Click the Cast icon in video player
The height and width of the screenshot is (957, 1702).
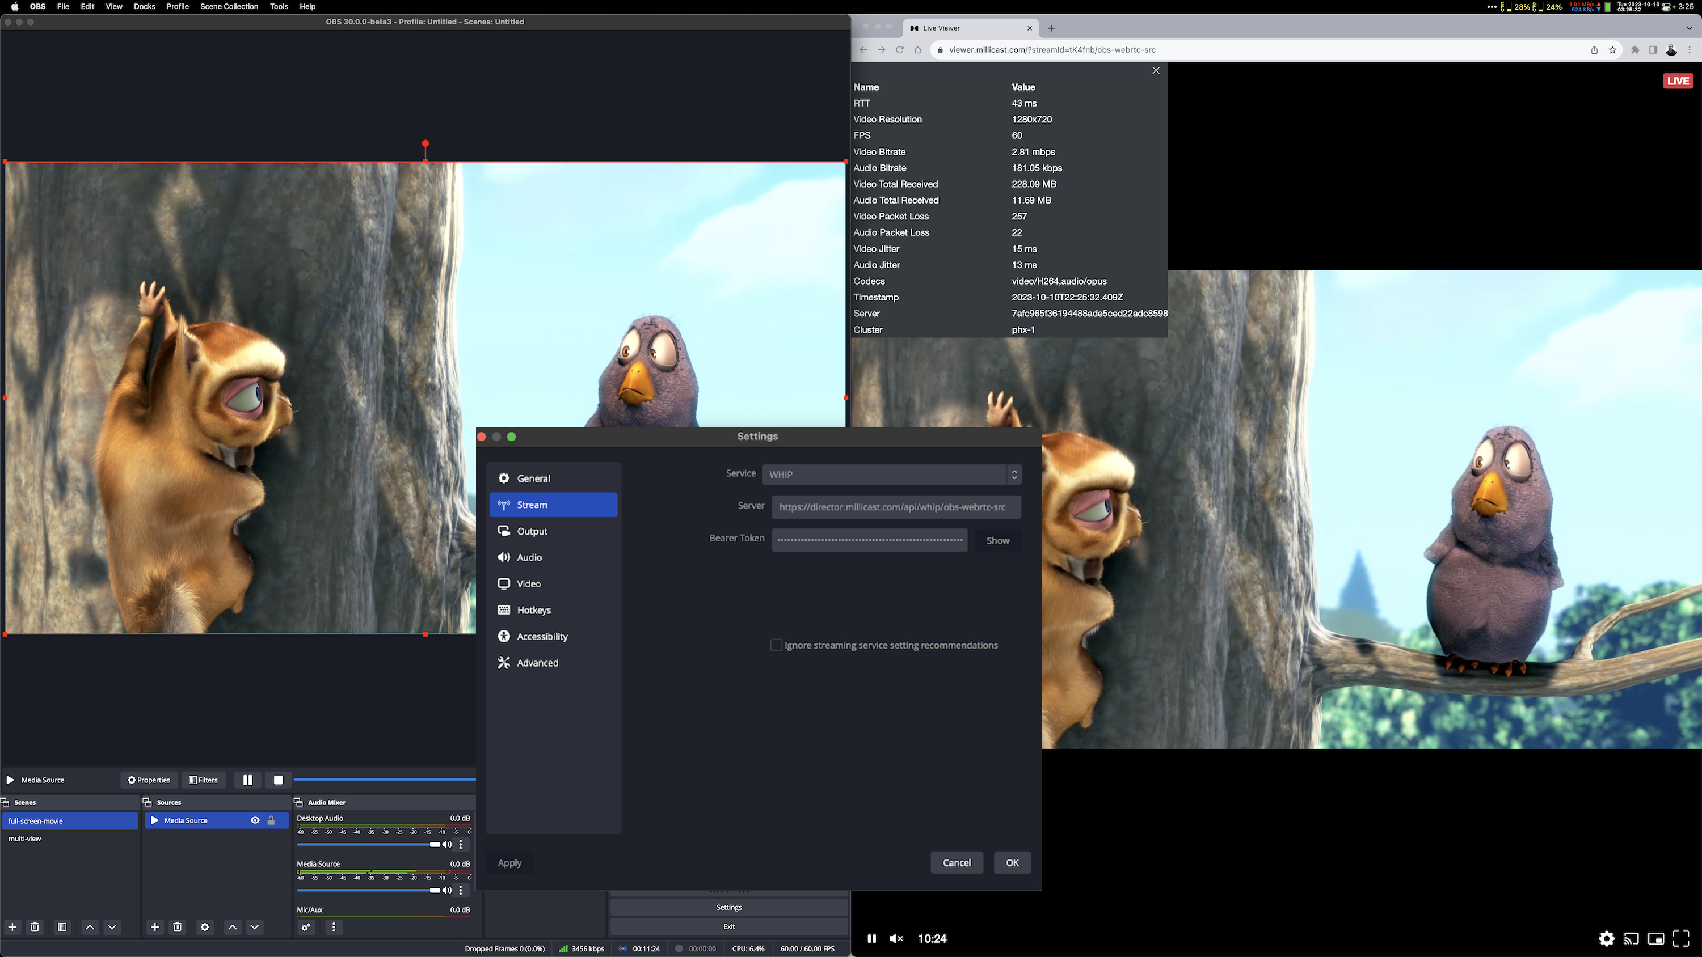1631,938
